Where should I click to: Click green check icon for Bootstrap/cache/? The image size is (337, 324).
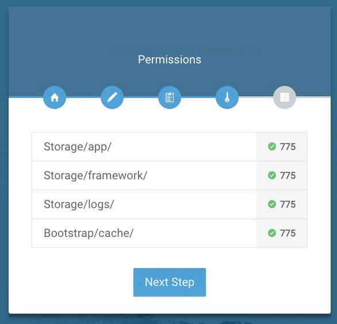pos(272,233)
